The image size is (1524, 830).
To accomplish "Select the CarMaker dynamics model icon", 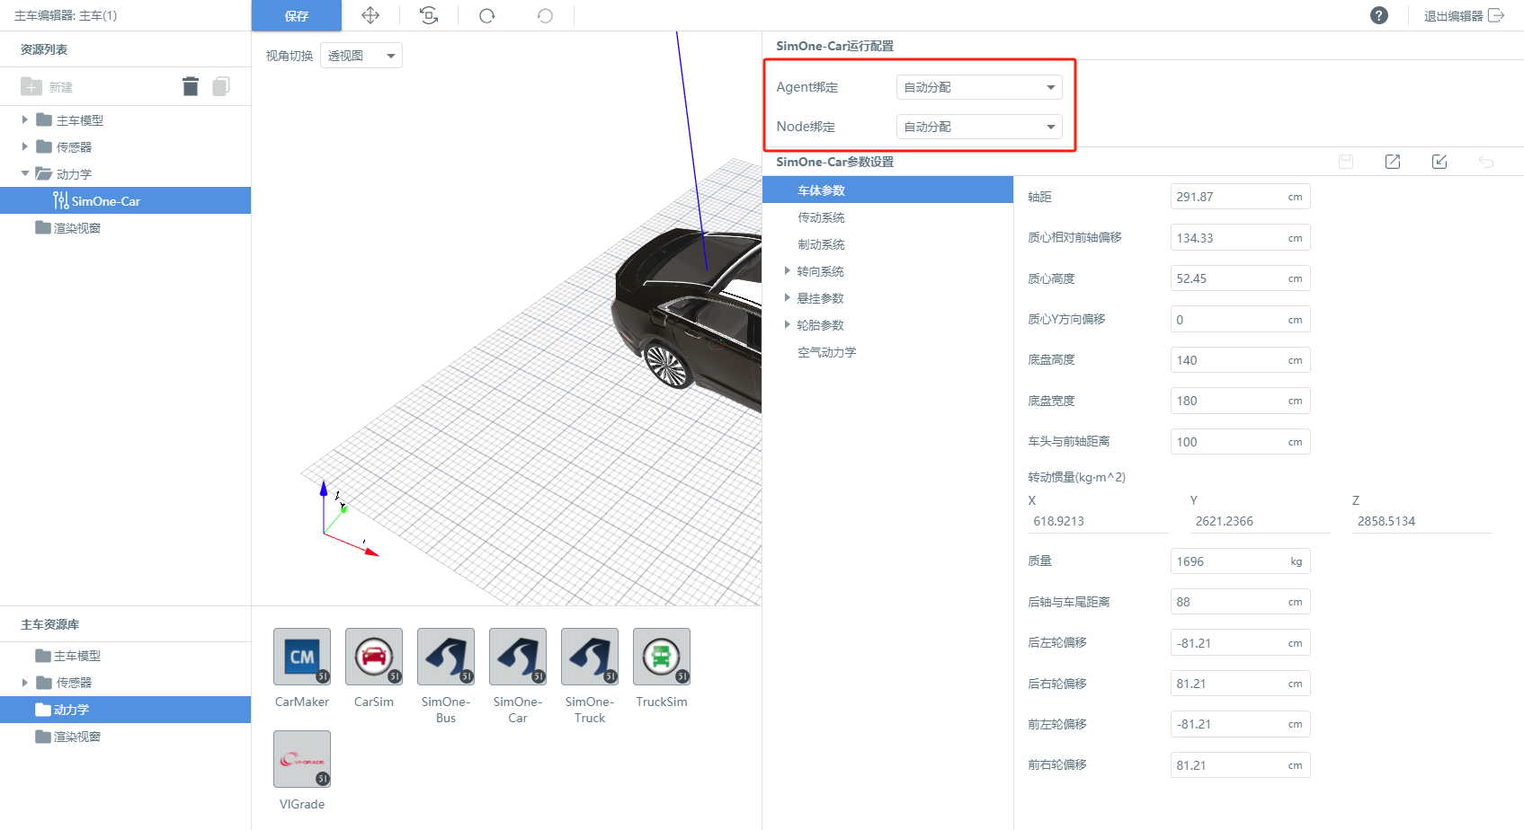I will [302, 657].
